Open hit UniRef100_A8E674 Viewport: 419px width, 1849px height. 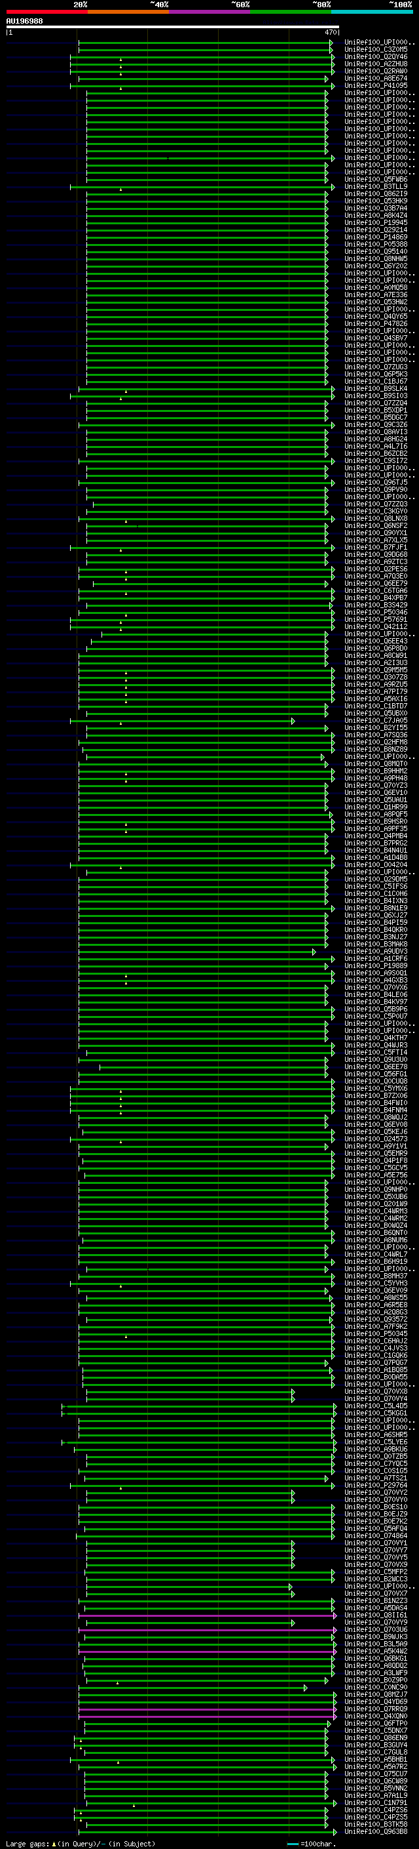pyautogui.click(x=376, y=78)
